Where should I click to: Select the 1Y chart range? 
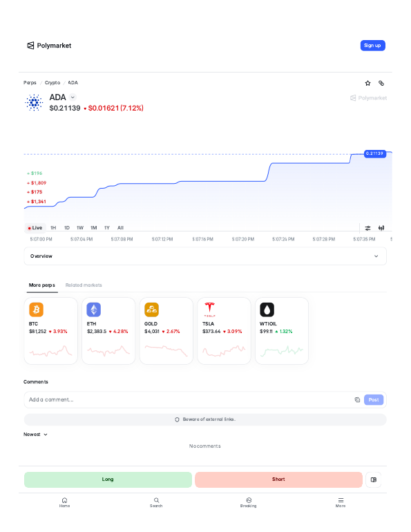[x=107, y=228]
